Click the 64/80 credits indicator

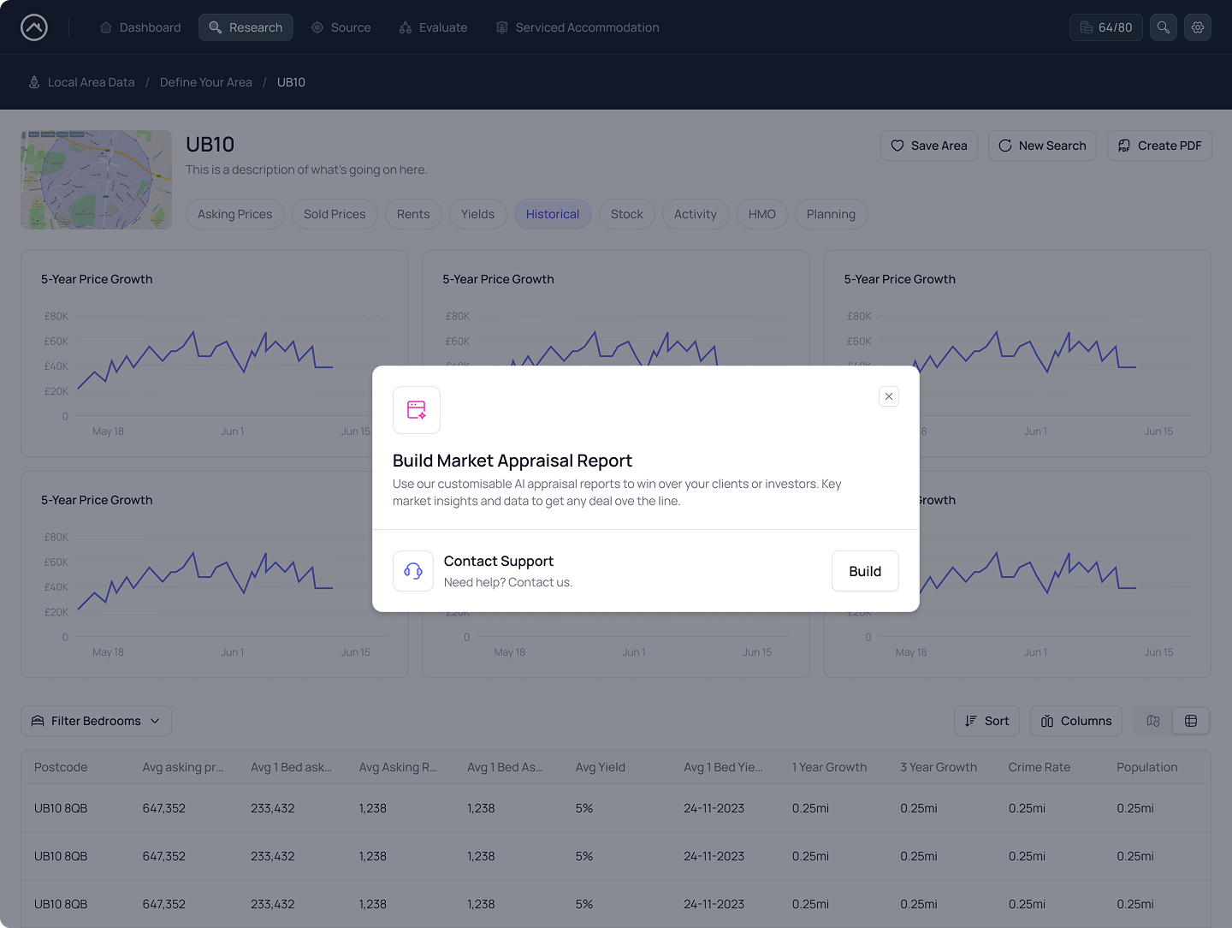tap(1106, 27)
